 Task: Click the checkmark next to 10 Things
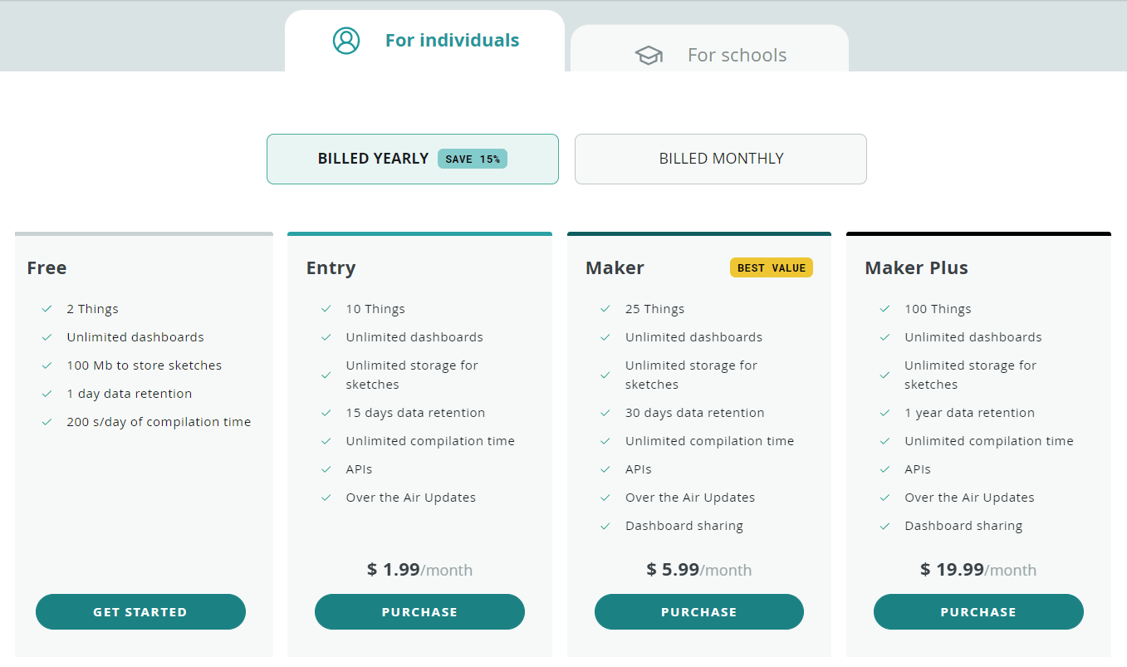pos(326,309)
